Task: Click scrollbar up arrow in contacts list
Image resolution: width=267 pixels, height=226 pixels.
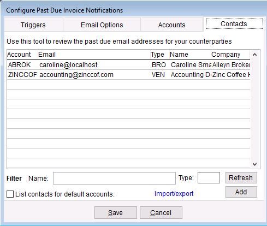Action: coord(255,55)
